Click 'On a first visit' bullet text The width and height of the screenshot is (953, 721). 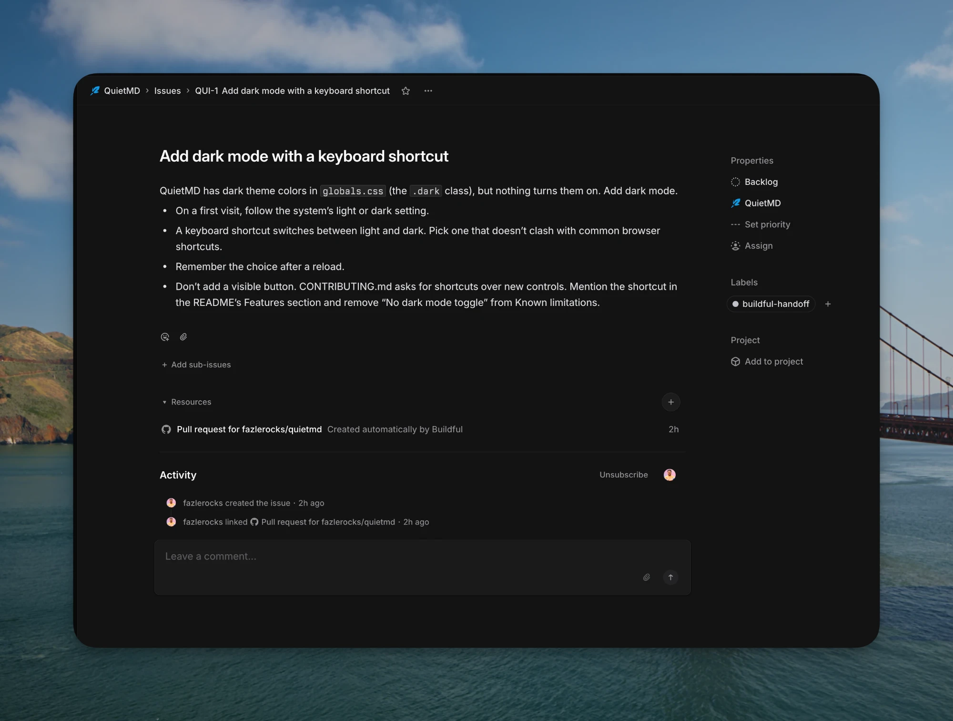click(x=302, y=211)
